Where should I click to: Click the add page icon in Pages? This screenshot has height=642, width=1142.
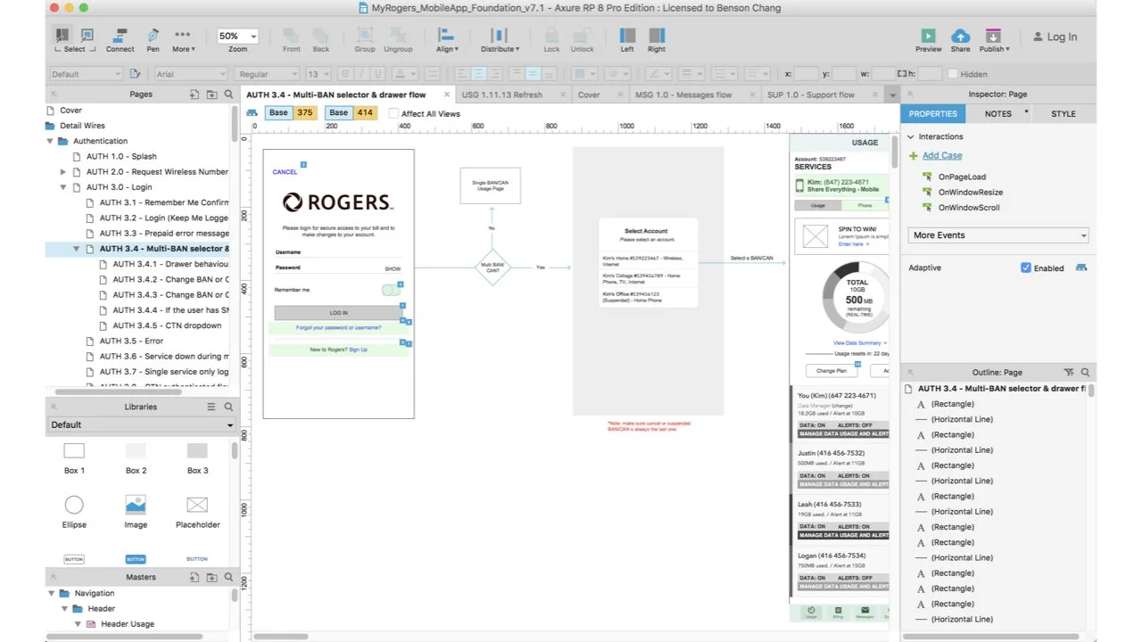[194, 95]
